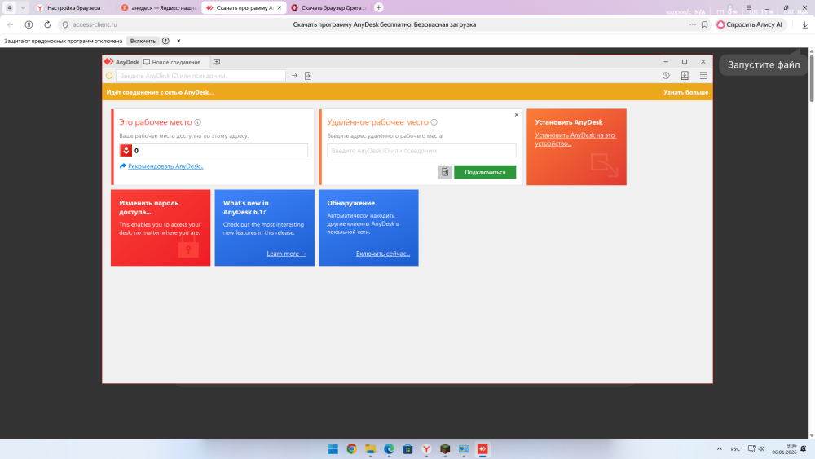Open AnyDesk session history clock icon
Image resolution: width=815 pixels, height=459 pixels.
(x=666, y=75)
